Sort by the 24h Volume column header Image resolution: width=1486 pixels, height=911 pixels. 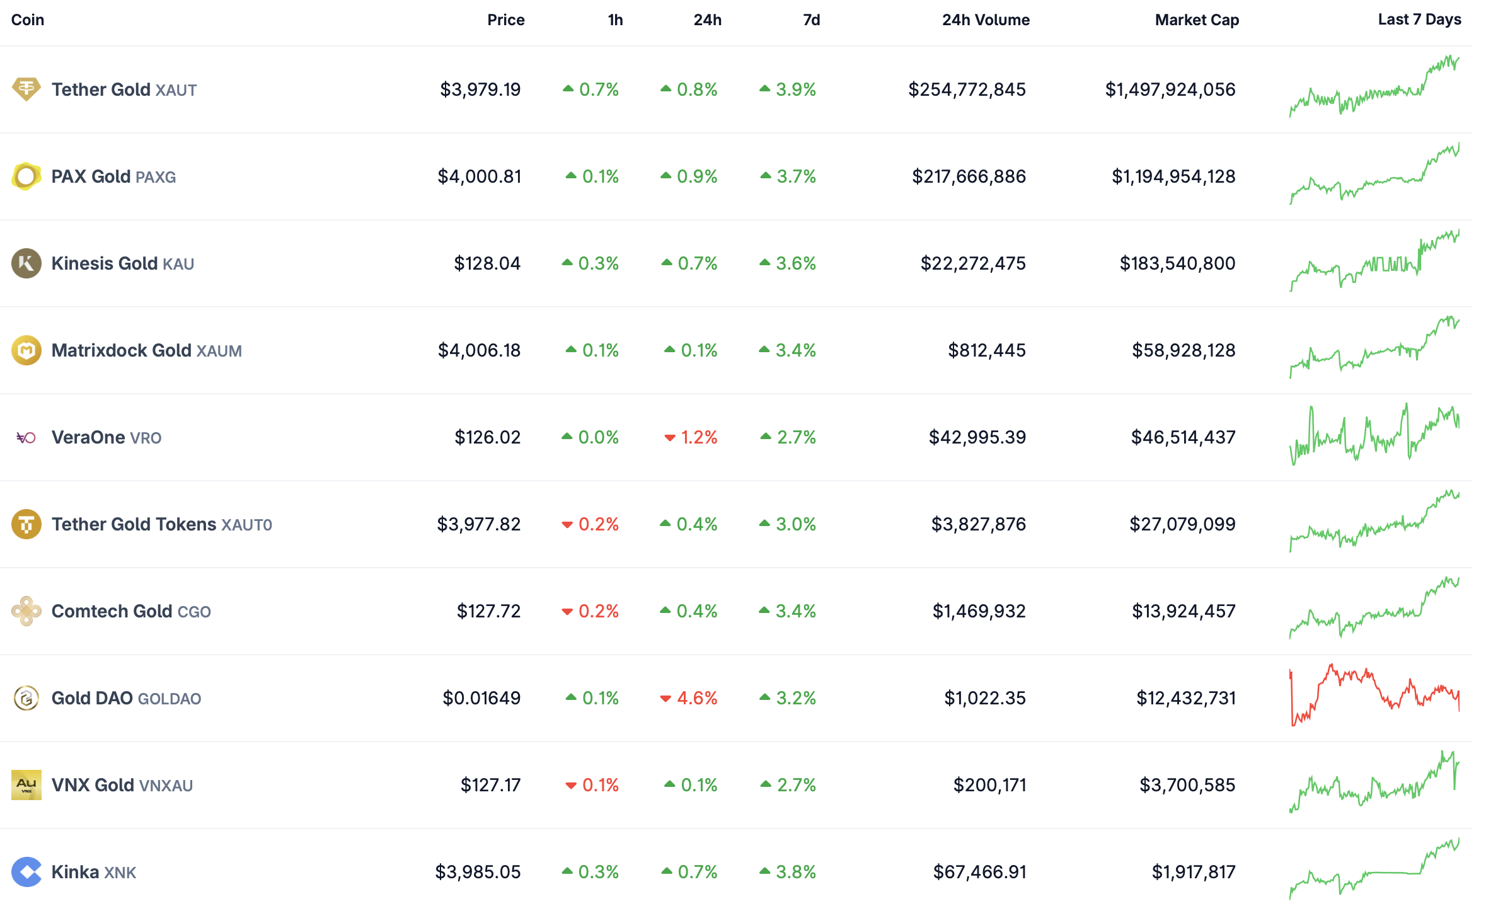[x=986, y=20]
